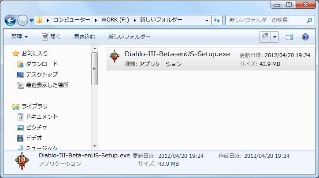319x178 pixels.
Task: Change the view with the view icon
Action: click(265, 37)
